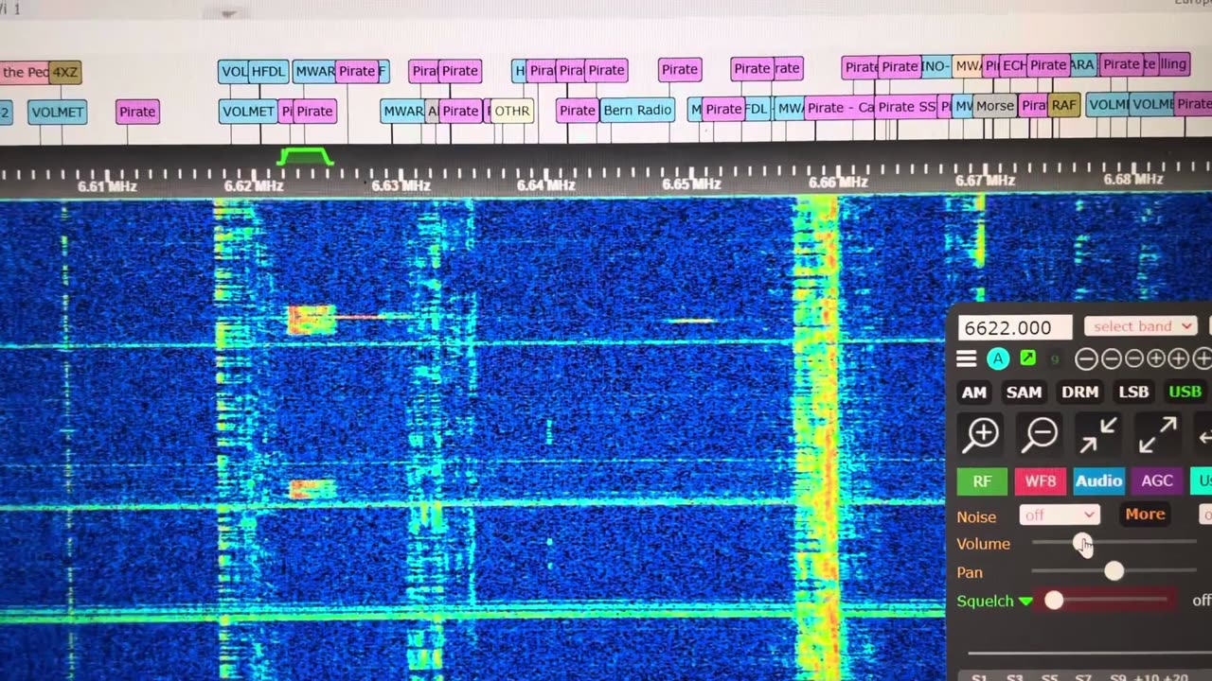Switch to the RF tab
This screenshot has width=1212, height=681.
(982, 481)
